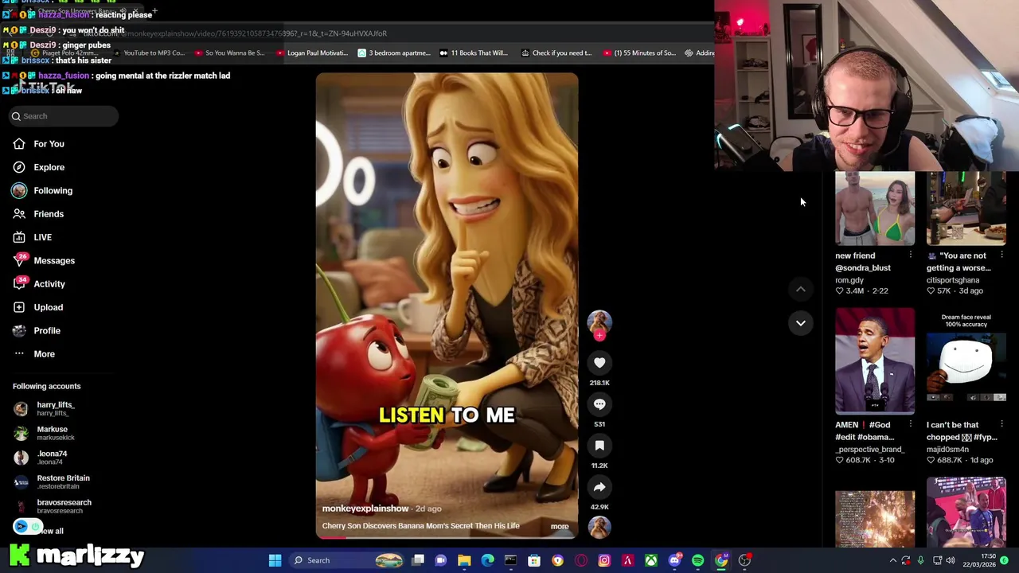Open majid0sm4n creator link
The width and height of the screenshot is (1019, 573).
[x=947, y=450]
